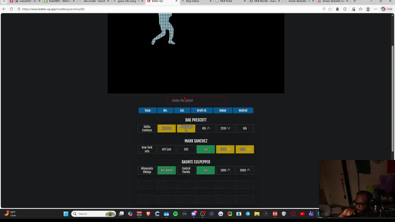The image size is (395, 222).
Task: Click the 2016 debut cell
Action: pyautogui.click(x=225, y=128)
